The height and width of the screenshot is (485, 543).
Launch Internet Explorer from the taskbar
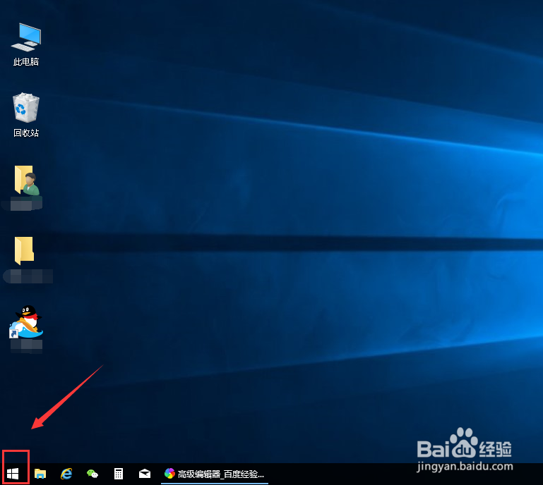(66, 474)
